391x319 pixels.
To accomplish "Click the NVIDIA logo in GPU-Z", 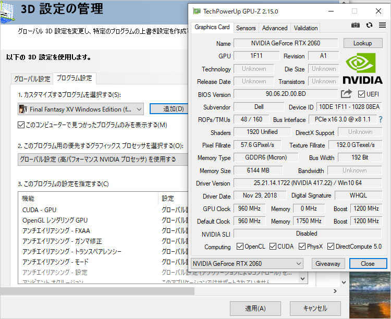I will [363, 69].
